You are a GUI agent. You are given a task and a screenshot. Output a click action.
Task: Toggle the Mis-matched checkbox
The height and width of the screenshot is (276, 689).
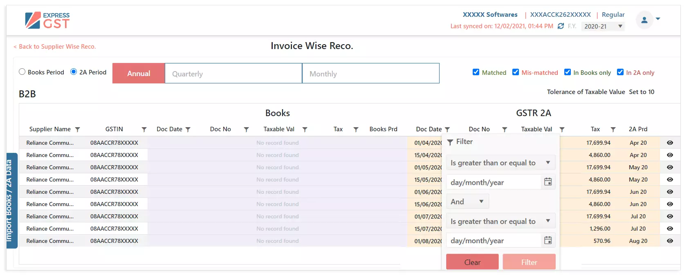(516, 72)
